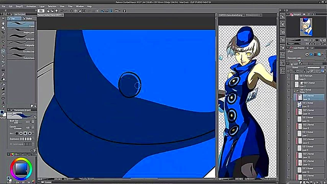
Task: Choose the For effect line brush preset
Action: coord(21,50)
